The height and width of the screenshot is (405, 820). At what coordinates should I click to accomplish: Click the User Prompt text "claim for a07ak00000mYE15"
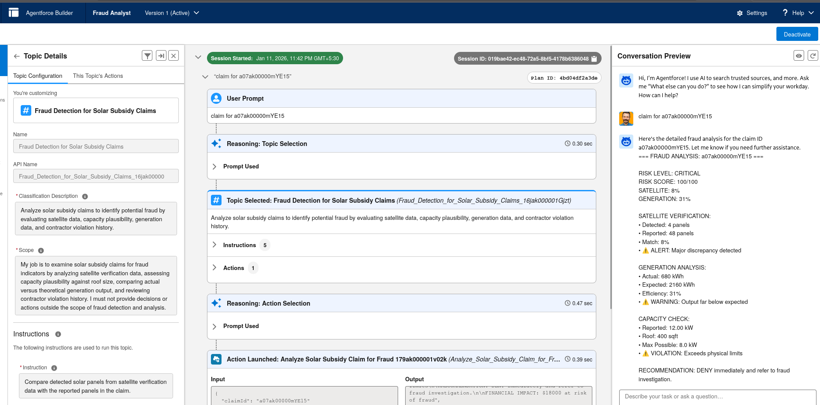coord(247,116)
